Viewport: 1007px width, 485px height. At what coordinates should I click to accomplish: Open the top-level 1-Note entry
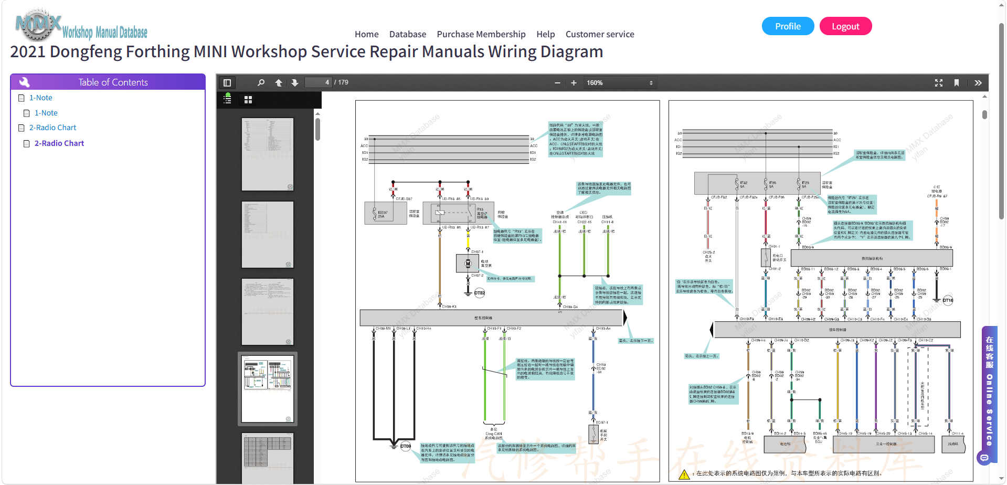(40, 98)
